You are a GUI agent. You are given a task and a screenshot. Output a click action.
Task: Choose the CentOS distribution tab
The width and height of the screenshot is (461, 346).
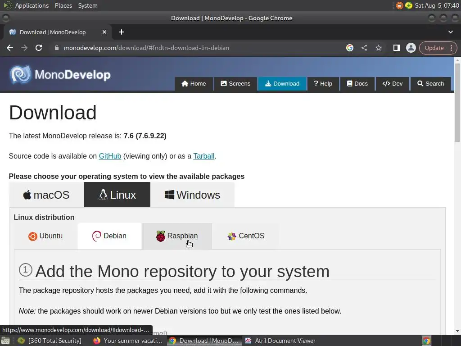[x=246, y=236]
